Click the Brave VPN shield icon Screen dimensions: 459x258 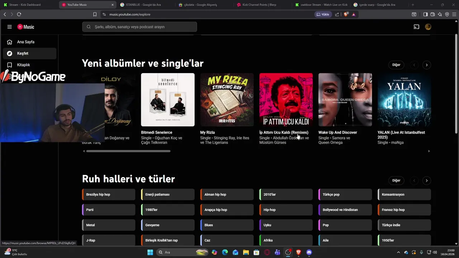point(447,14)
